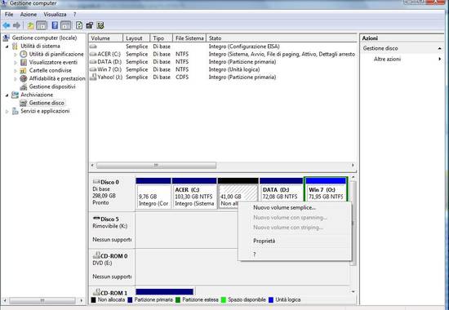
Task: Select the 9,76 GB partition block on Disco 0
Action: [x=153, y=193]
